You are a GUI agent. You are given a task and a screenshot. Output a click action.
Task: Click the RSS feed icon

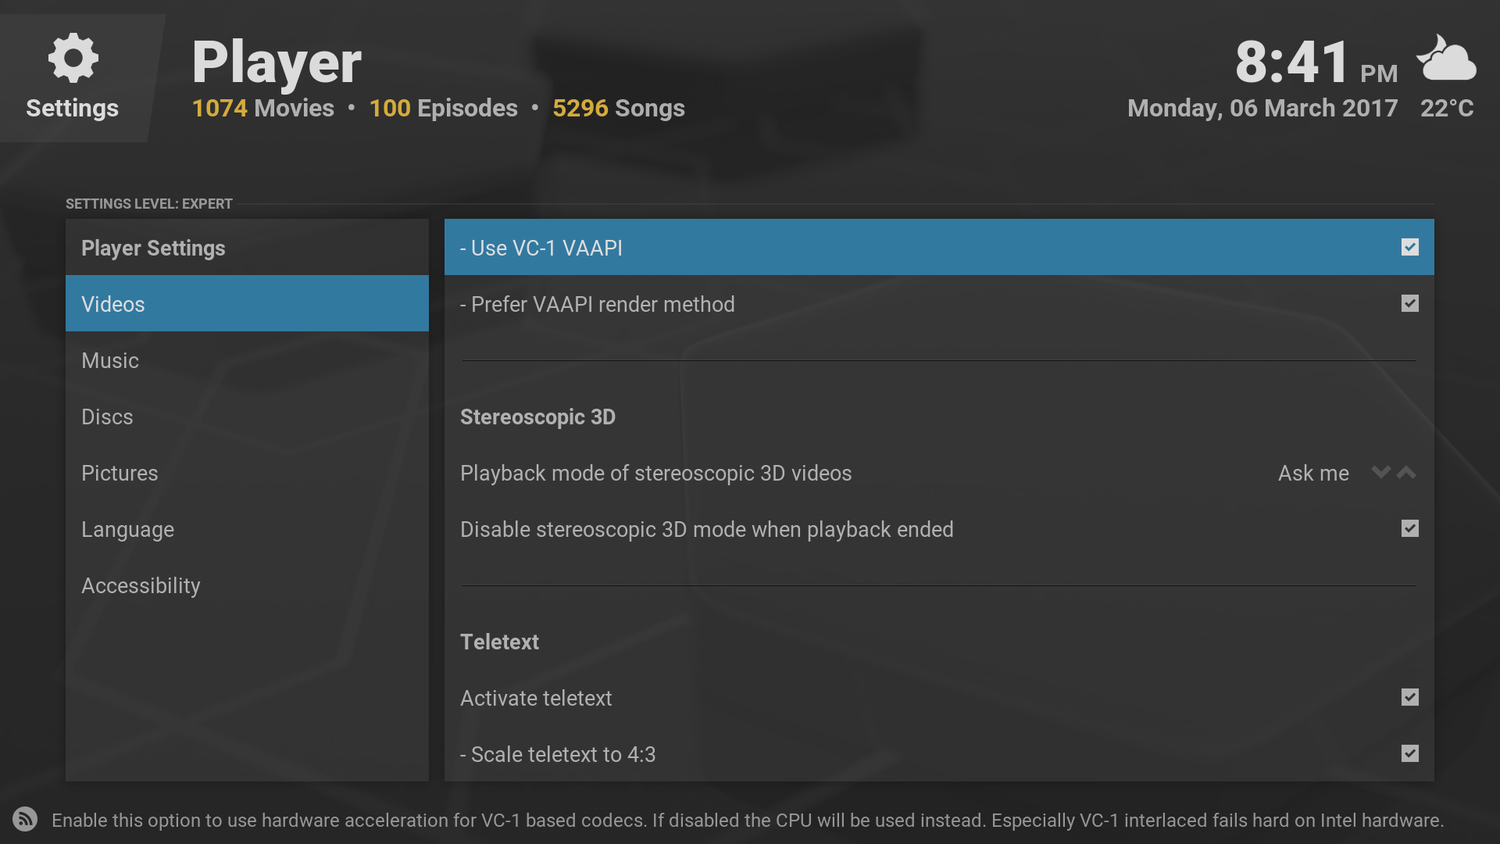tap(25, 819)
